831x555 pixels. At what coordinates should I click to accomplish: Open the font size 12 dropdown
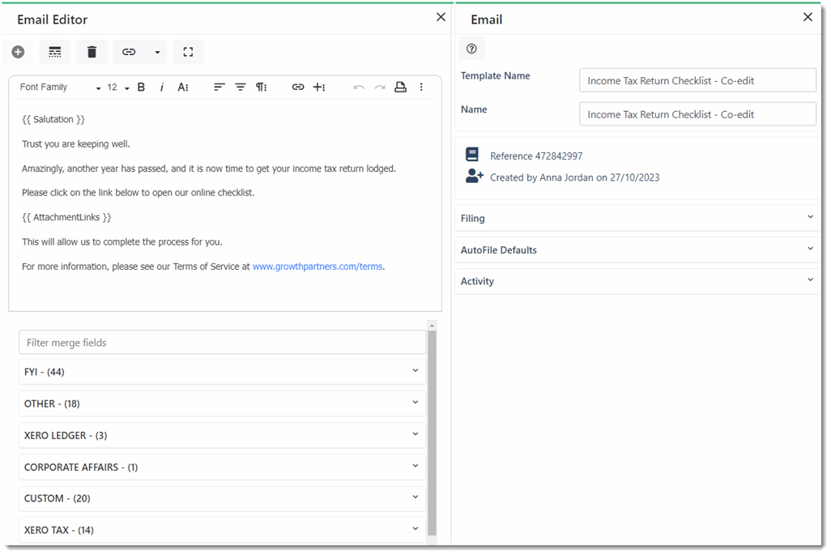coord(117,88)
